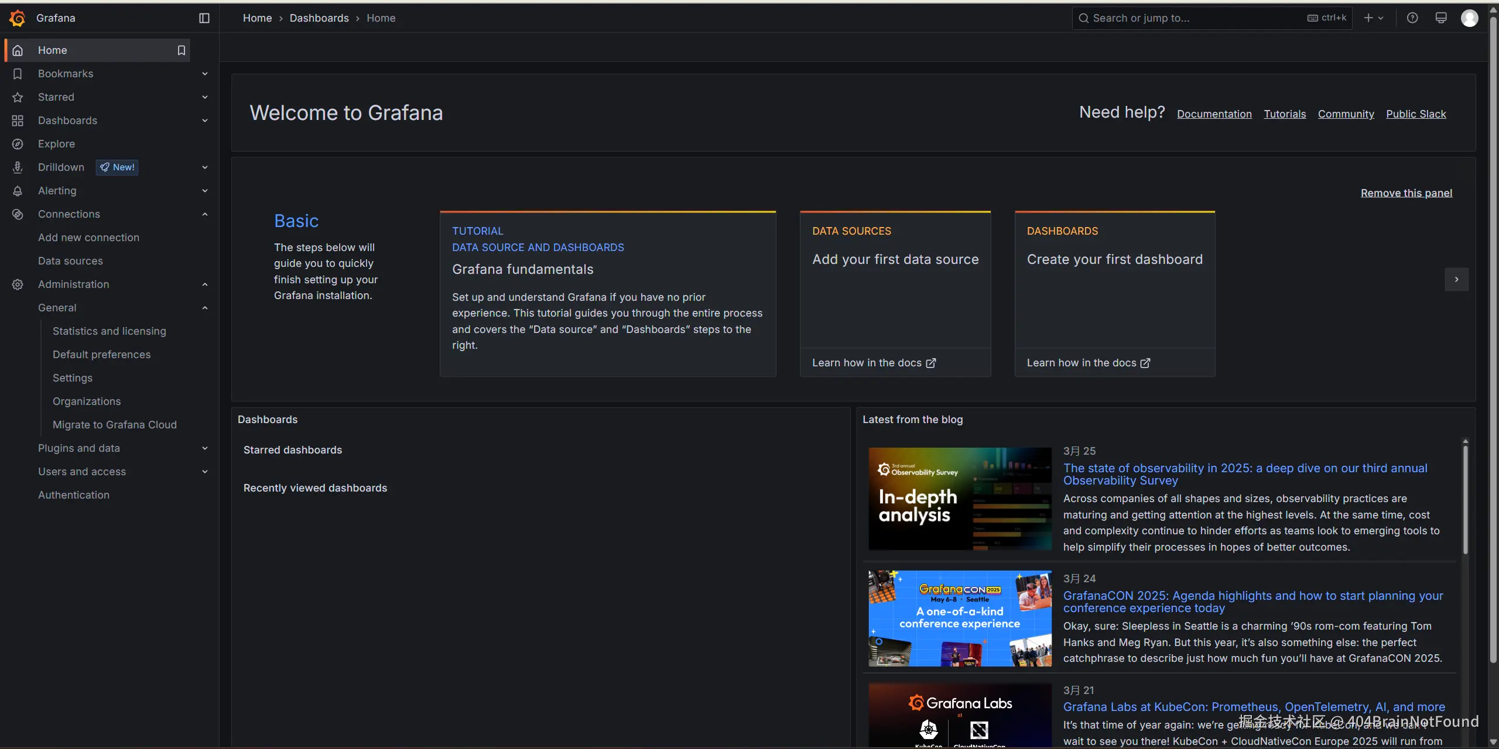Click the Explore compass icon
The width and height of the screenshot is (1499, 749).
coord(18,144)
